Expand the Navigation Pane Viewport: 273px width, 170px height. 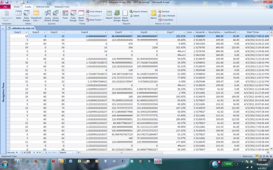[x=3, y=28]
